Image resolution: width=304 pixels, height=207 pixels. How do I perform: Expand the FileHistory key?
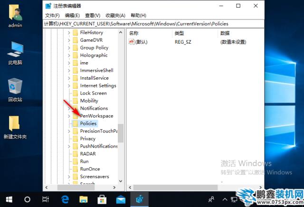[69, 33]
